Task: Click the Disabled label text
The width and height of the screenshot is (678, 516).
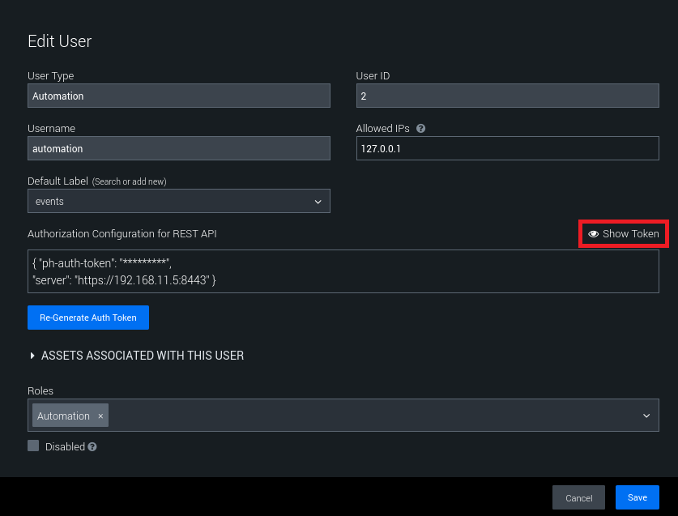Action: click(x=65, y=446)
